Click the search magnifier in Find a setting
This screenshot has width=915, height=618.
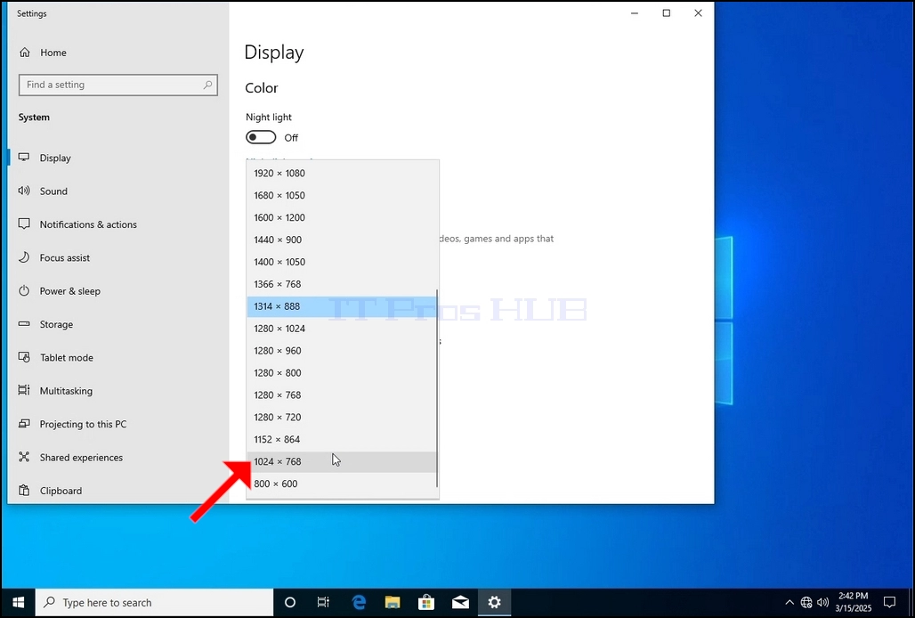pyautogui.click(x=207, y=85)
